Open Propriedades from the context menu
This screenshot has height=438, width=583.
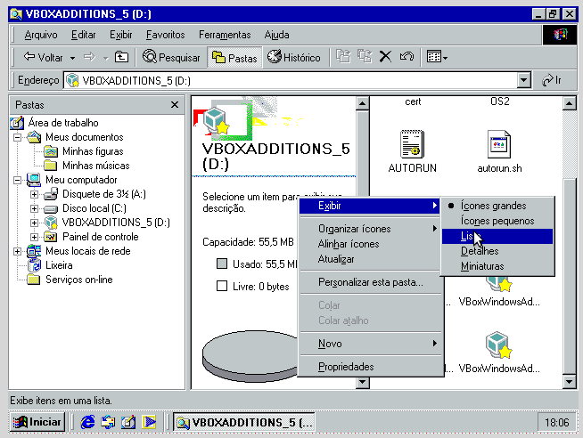point(370,367)
